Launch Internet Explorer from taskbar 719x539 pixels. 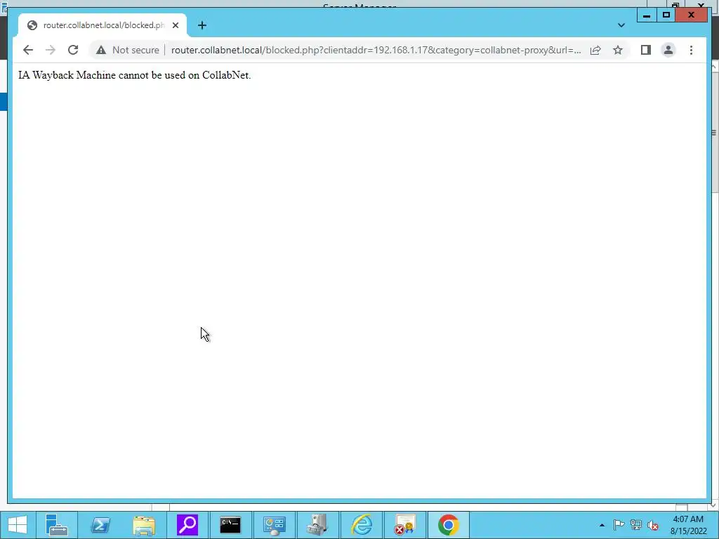click(362, 525)
